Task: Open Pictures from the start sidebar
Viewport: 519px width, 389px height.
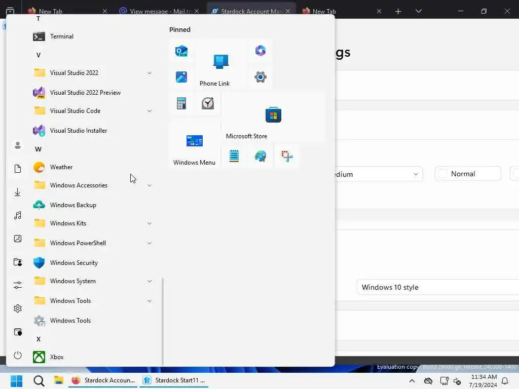Action: click(x=18, y=239)
